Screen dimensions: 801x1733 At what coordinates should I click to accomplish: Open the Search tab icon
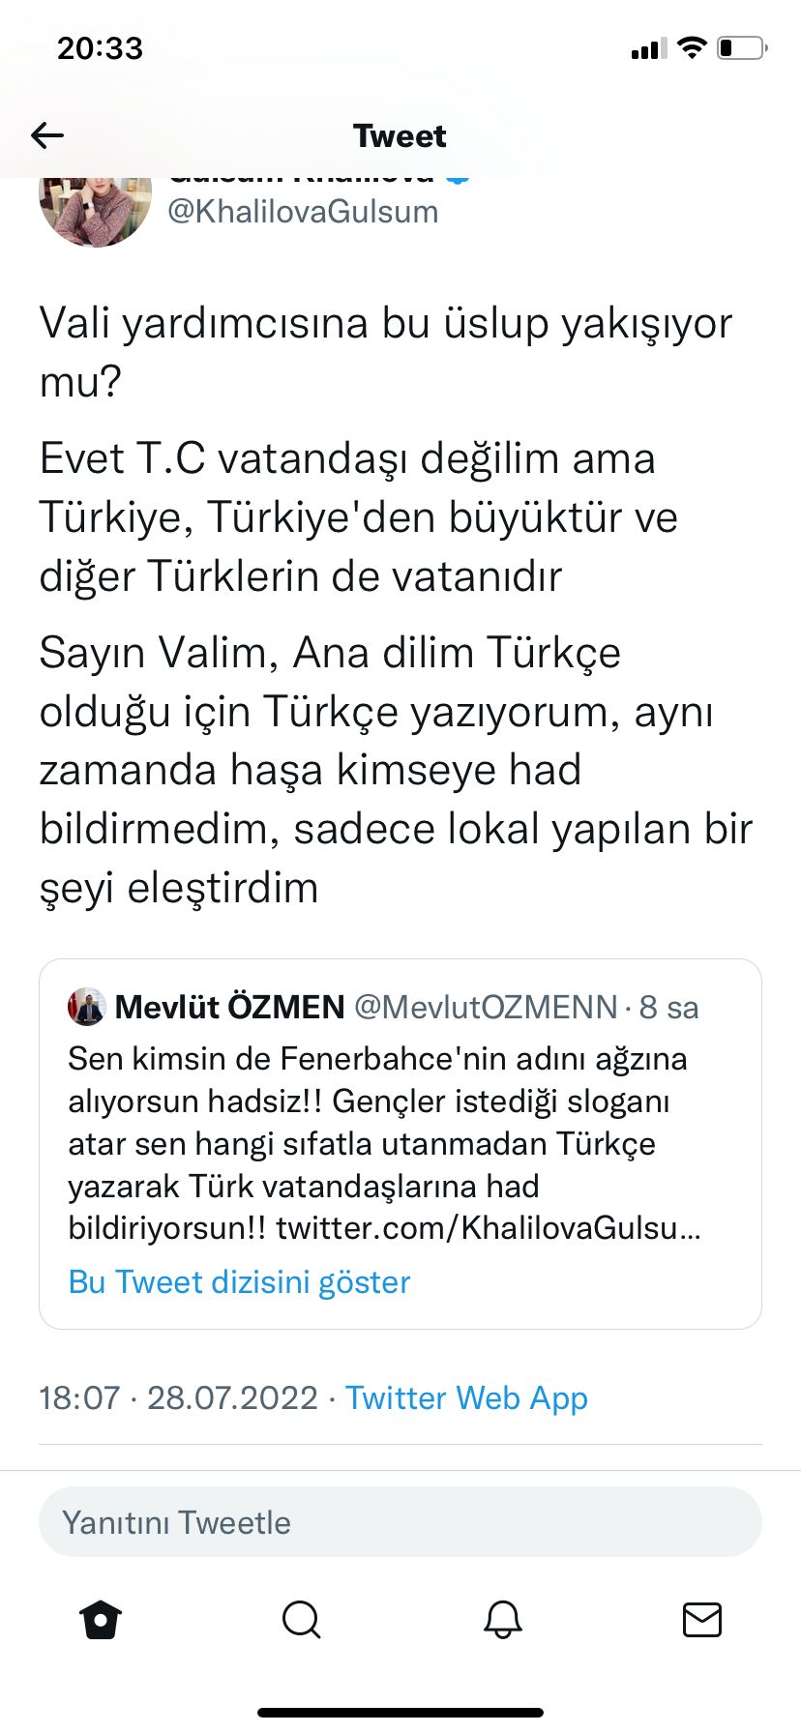[301, 1620]
